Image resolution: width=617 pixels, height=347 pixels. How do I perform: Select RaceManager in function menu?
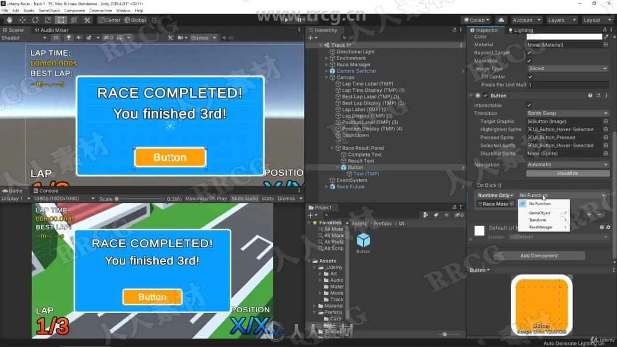[544, 227]
